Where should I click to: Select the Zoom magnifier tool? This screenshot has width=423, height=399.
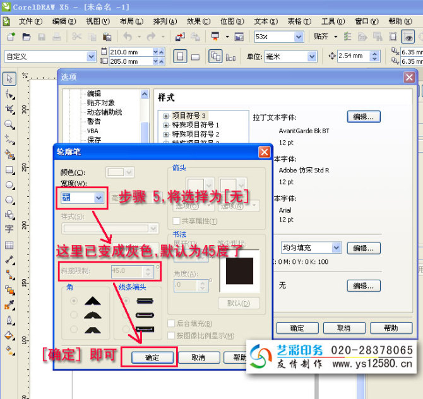point(9,124)
